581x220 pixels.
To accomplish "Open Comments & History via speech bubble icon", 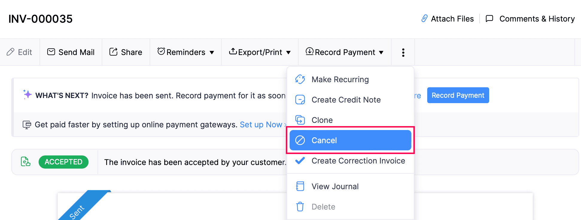I will tap(489, 19).
